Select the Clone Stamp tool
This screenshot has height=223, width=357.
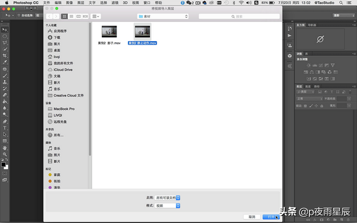pos(5,82)
